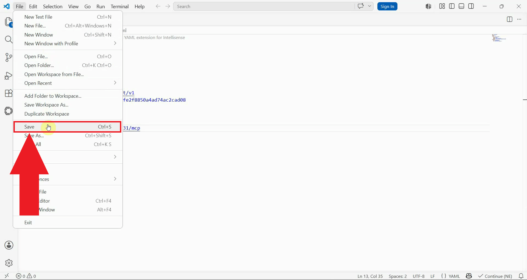Click the dark shield icon beside Sign In
This screenshot has width=527, height=280.
(428, 6)
